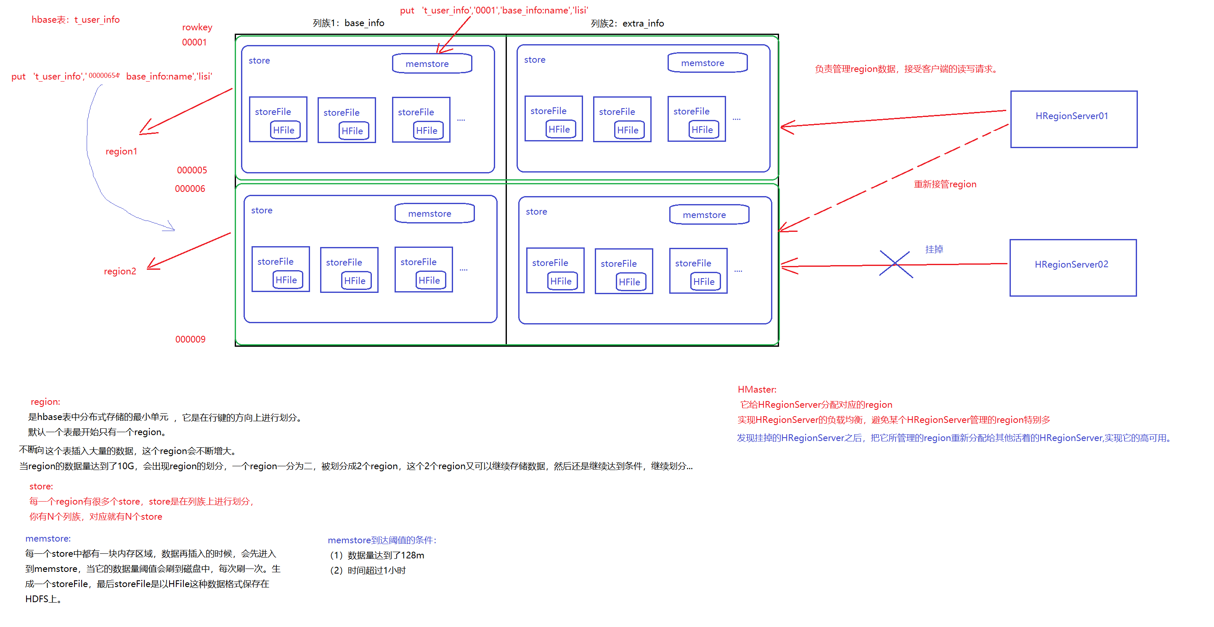Click the text '负责管理region数据，接受客户端的读写请求。'
This screenshot has height=627, width=1214.
pos(908,69)
